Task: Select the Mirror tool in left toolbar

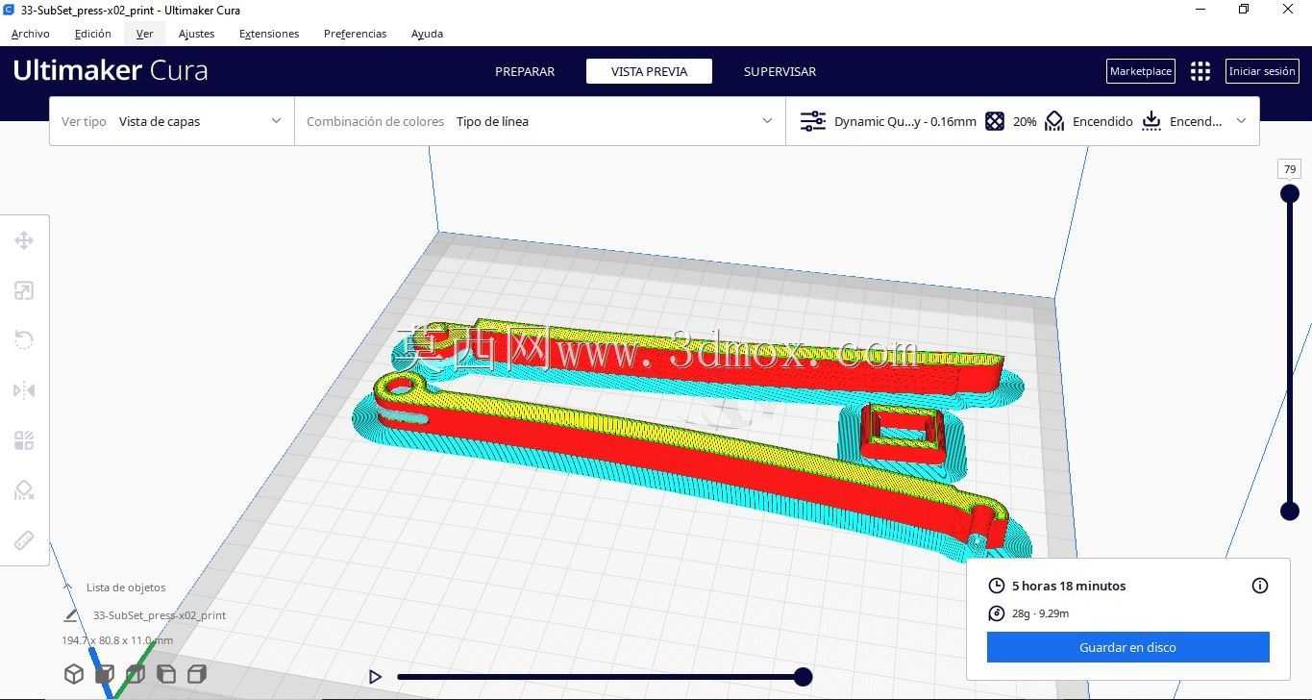Action: [x=24, y=390]
